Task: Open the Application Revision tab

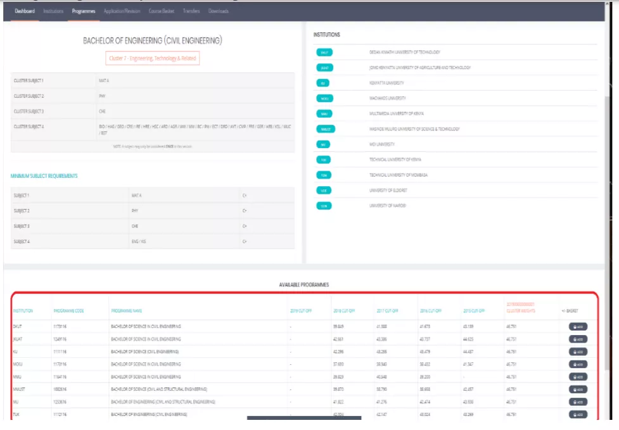Action: [x=122, y=11]
